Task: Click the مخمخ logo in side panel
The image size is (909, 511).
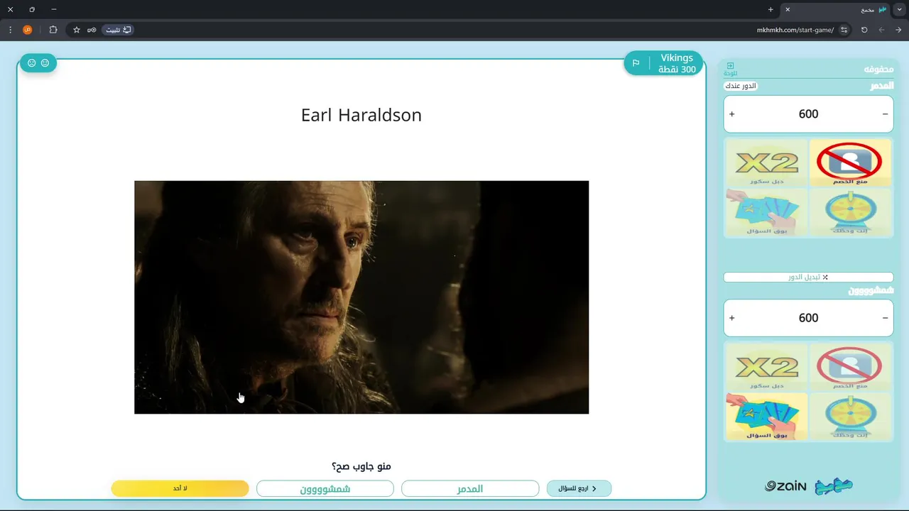Action: pyautogui.click(x=834, y=486)
